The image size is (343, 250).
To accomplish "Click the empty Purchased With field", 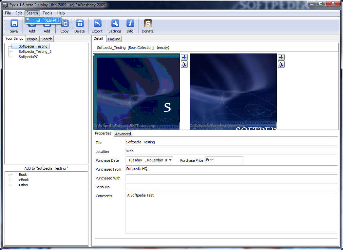I will pyautogui.click(x=231, y=178).
